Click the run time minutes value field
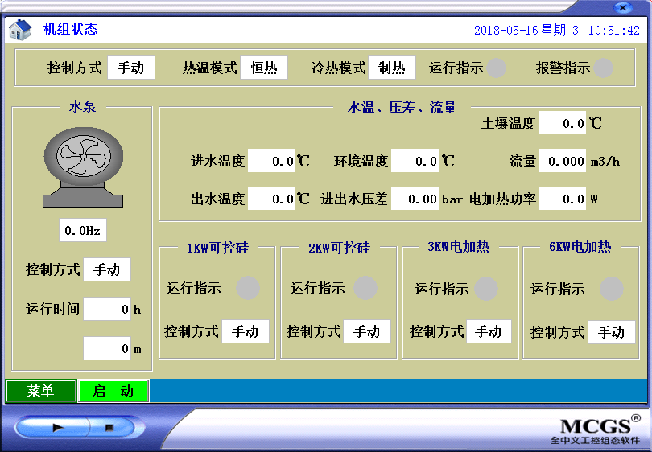Image resolution: width=652 pixels, height=452 pixels. click(x=107, y=348)
